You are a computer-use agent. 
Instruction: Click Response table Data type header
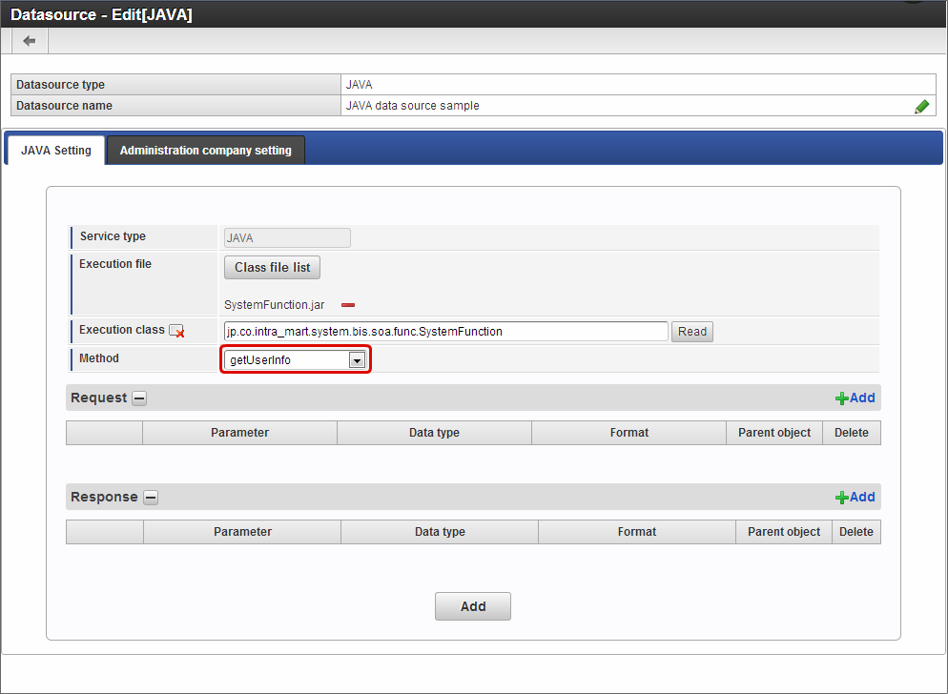pos(441,532)
